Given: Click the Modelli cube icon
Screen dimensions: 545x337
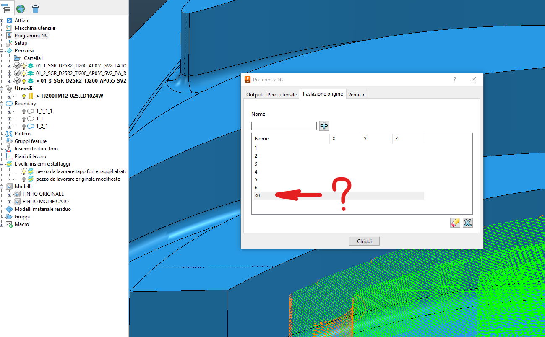Looking at the screenshot, I should [x=9, y=187].
